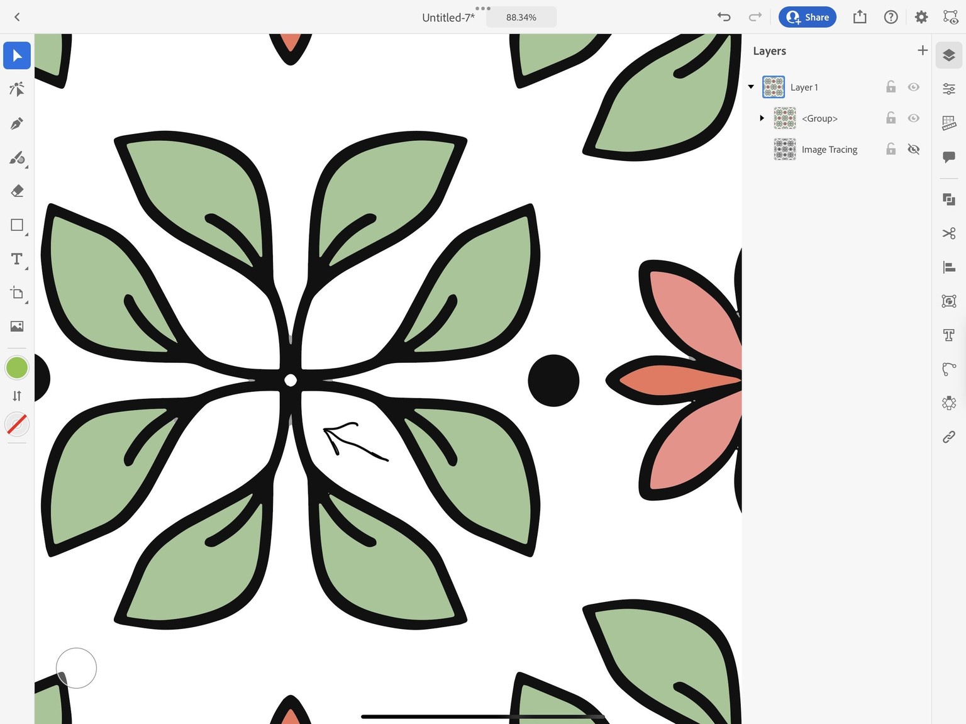Open the Precision grid and guides panel
Viewport: 966px width, 724px height.
pyautogui.click(x=949, y=123)
